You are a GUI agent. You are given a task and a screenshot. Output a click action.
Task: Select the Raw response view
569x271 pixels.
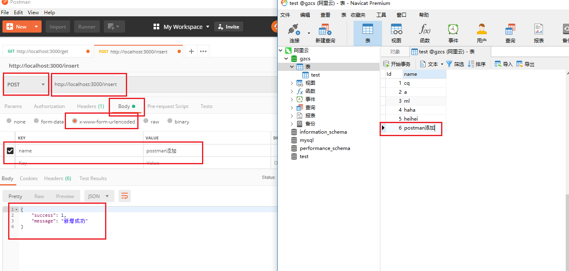(39, 196)
